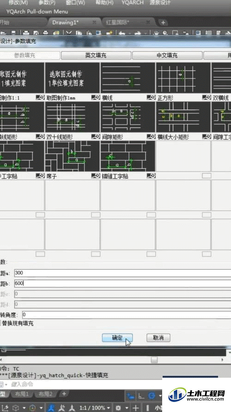
Task: Click the small icon beside 席子 label
Action: coord(96,176)
